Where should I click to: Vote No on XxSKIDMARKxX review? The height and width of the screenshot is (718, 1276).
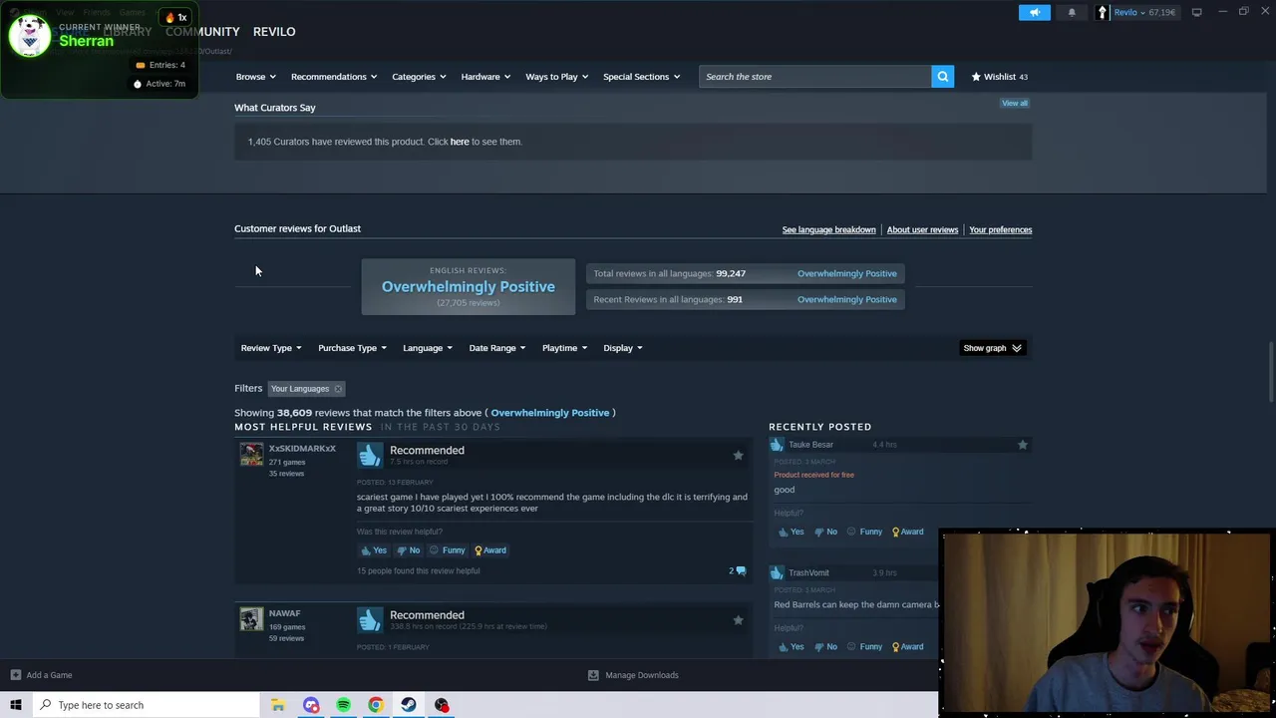tap(409, 550)
